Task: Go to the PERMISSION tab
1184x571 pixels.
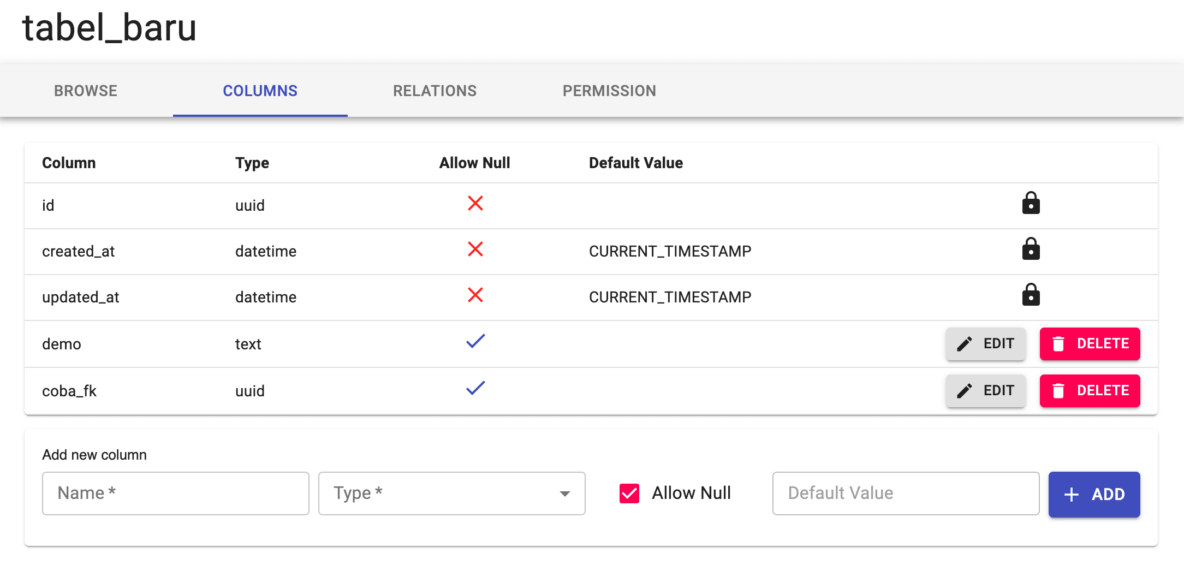Action: click(609, 91)
